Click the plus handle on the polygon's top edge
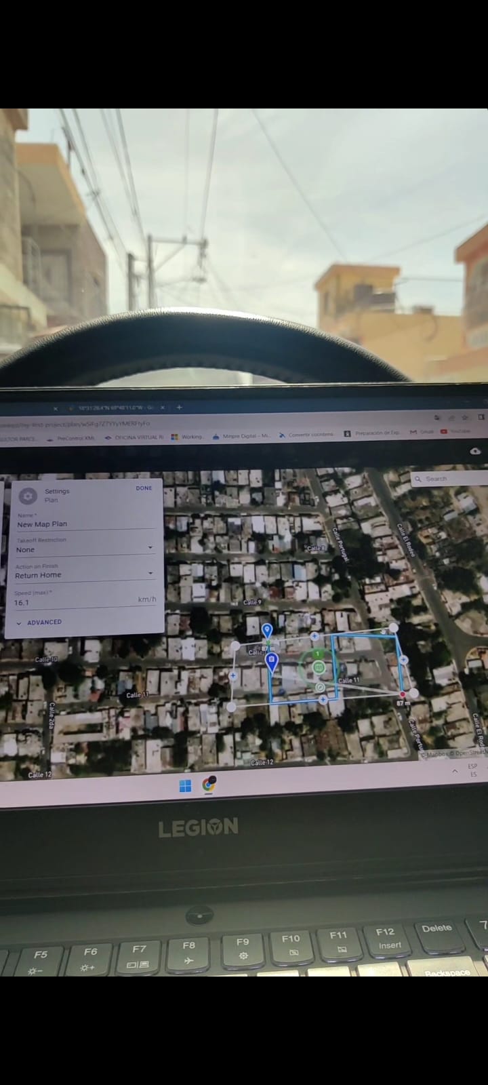This screenshot has width=488, height=1085. (314, 636)
